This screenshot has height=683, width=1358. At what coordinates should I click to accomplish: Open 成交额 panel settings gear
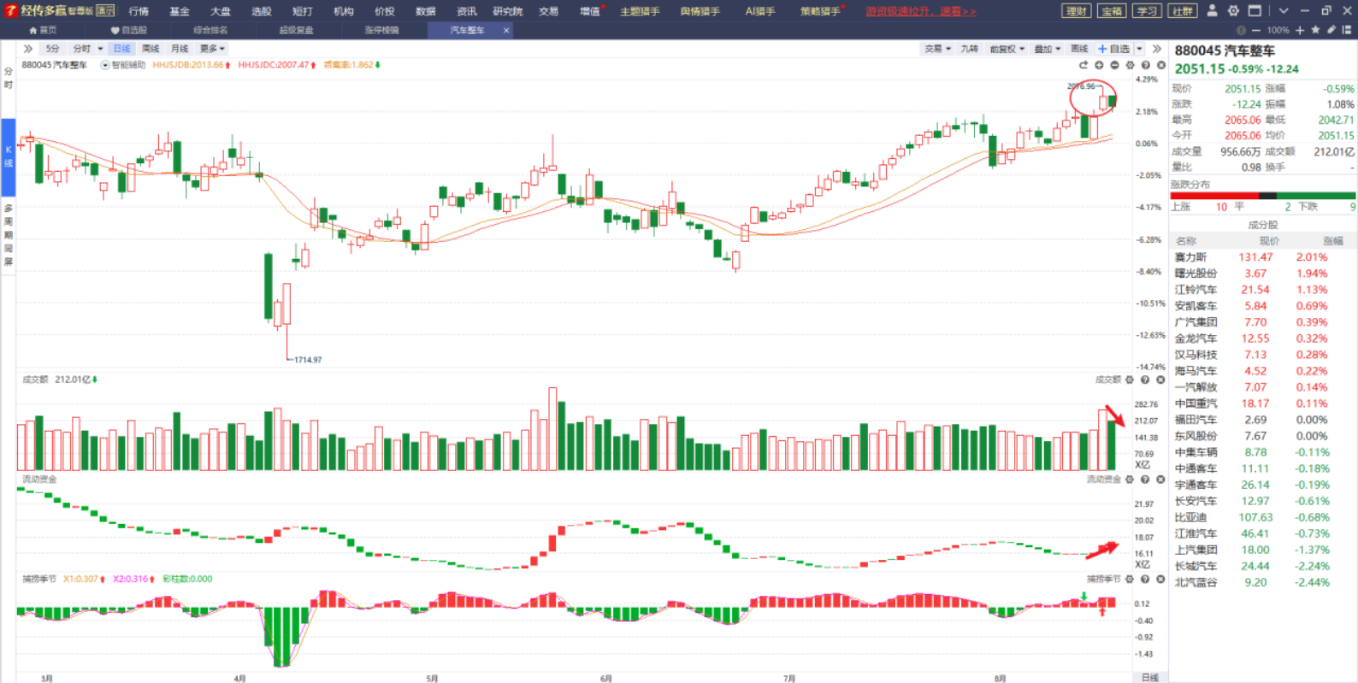click(x=1130, y=380)
